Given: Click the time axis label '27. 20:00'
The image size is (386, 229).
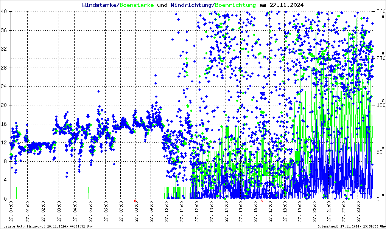Looking at the screenshot, I should coord(314,212).
